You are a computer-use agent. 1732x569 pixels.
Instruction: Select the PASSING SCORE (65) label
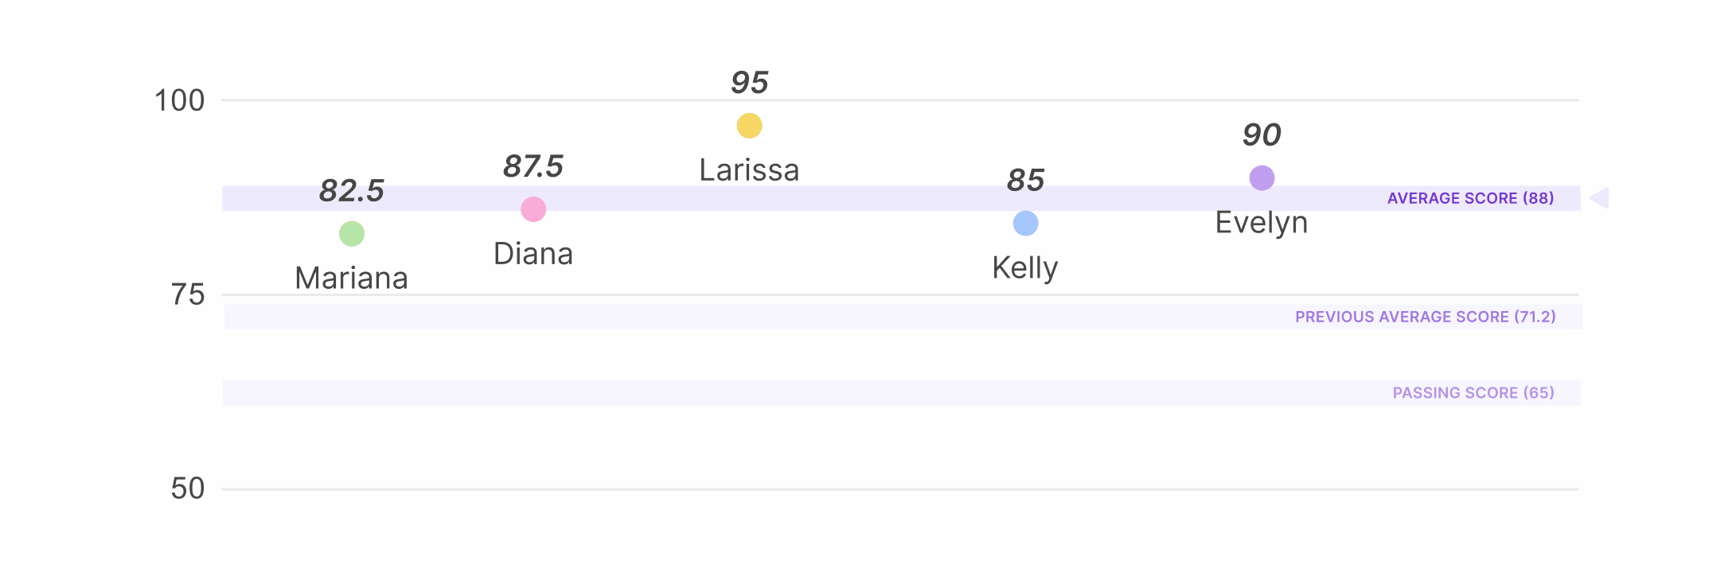point(1473,393)
